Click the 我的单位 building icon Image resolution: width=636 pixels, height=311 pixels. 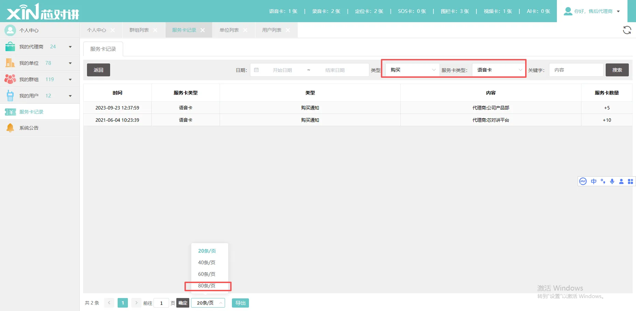10,63
